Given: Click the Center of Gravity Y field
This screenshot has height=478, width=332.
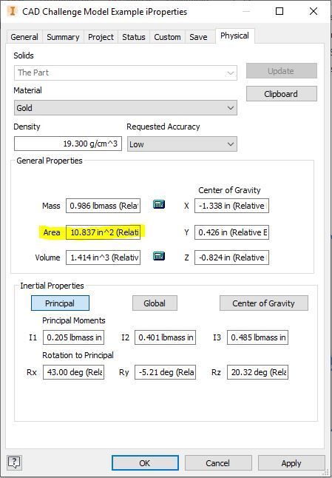Looking at the screenshot, I should (x=231, y=232).
